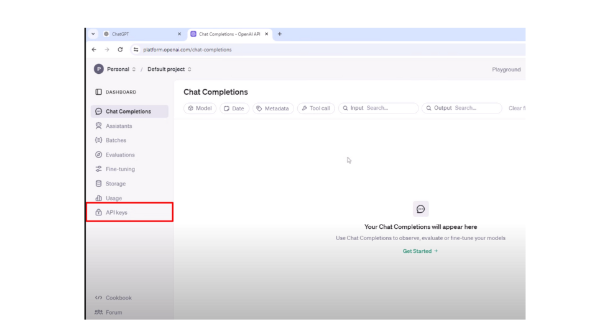
Task: Open the tab search dropdown arrow
Action: [x=93, y=33]
